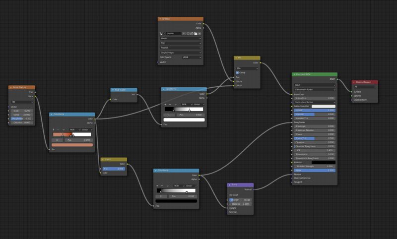This screenshot has height=239, width=397.
Task: Open the Repeat extension dropdown in the Image Texture node
Action: 181,48
